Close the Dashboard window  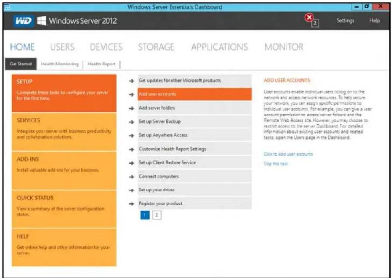[x=380, y=7]
